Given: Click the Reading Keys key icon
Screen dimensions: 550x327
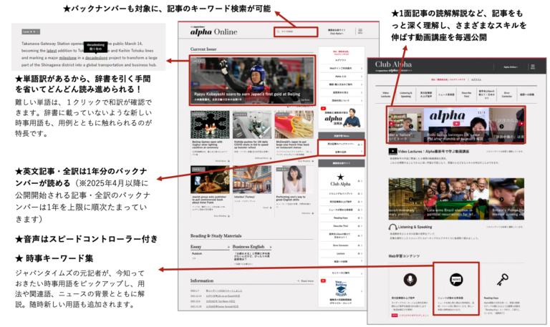Looking at the screenshot, I should pyautogui.click(x=502, y=279).
